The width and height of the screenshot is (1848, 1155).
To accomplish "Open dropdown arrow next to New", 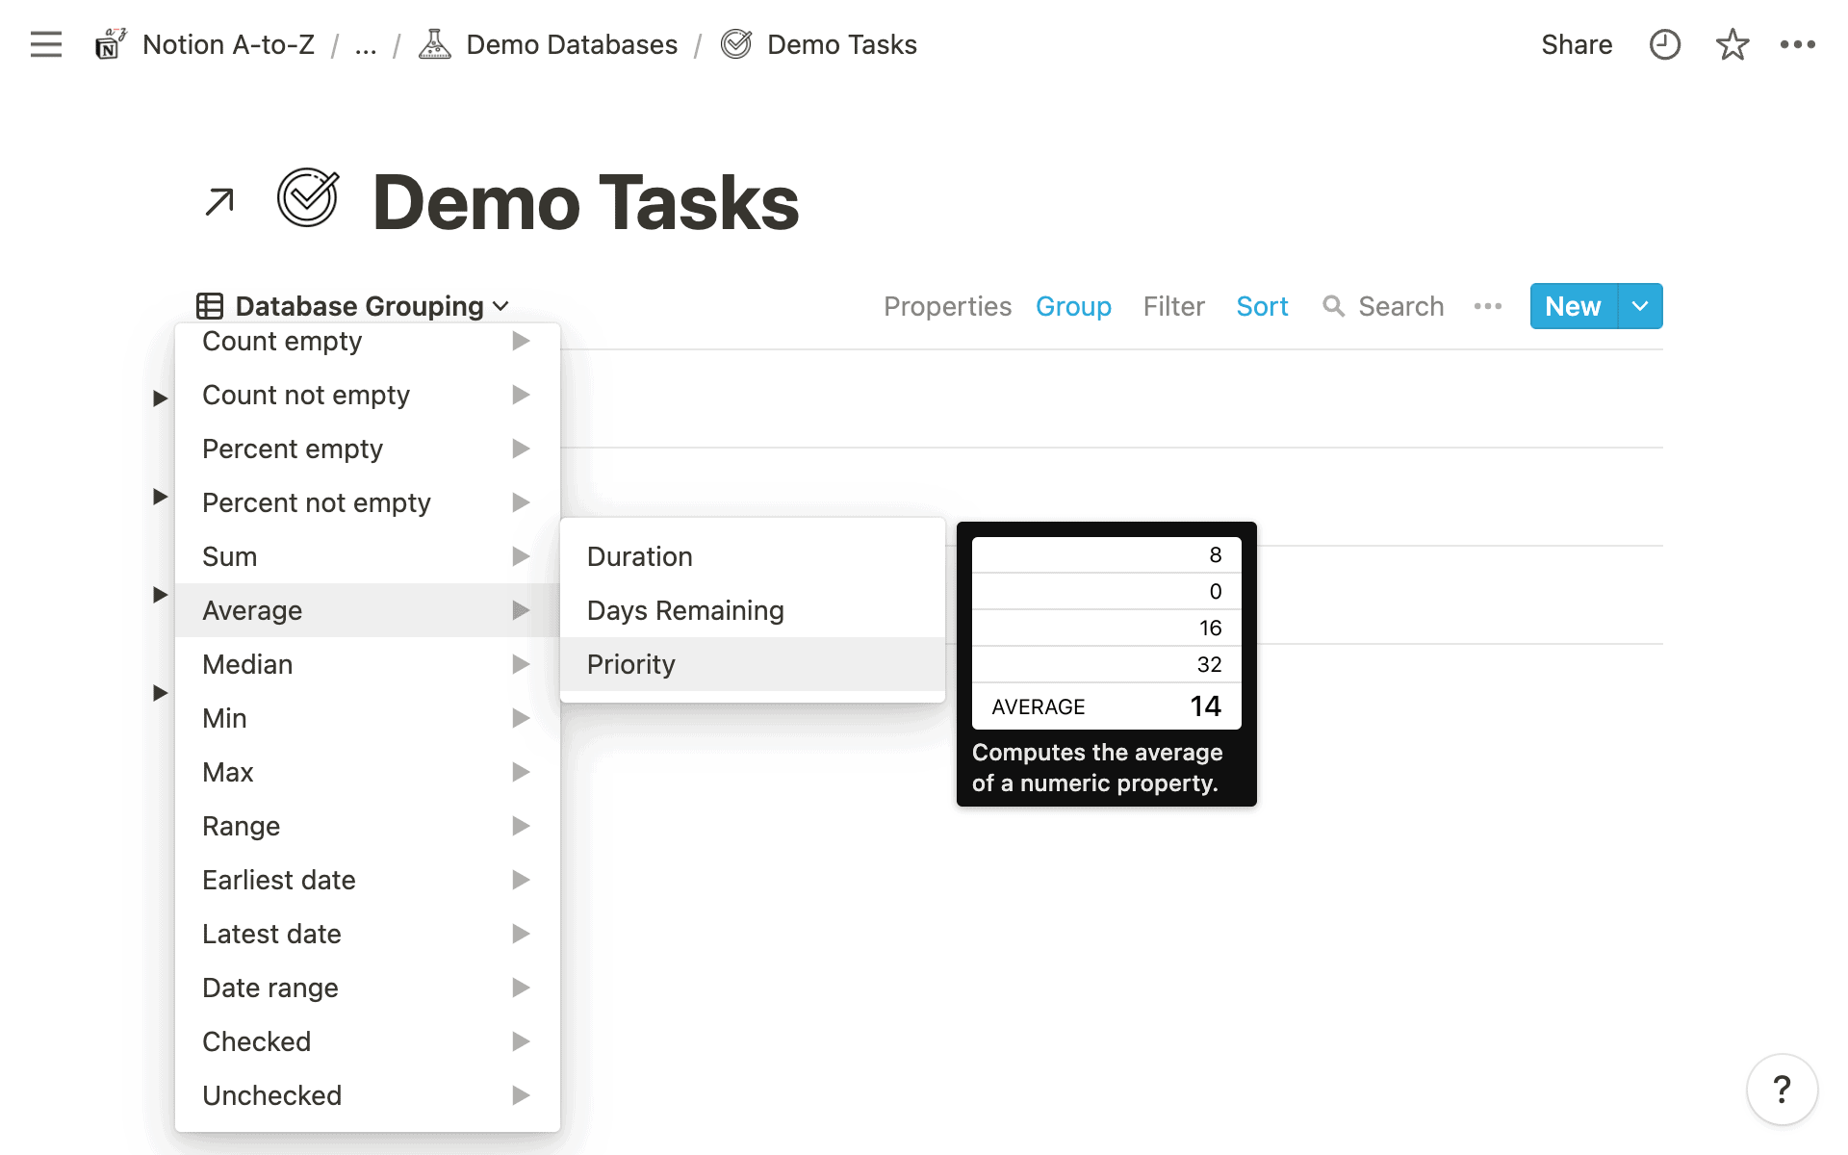I will tap(1640, 306).
